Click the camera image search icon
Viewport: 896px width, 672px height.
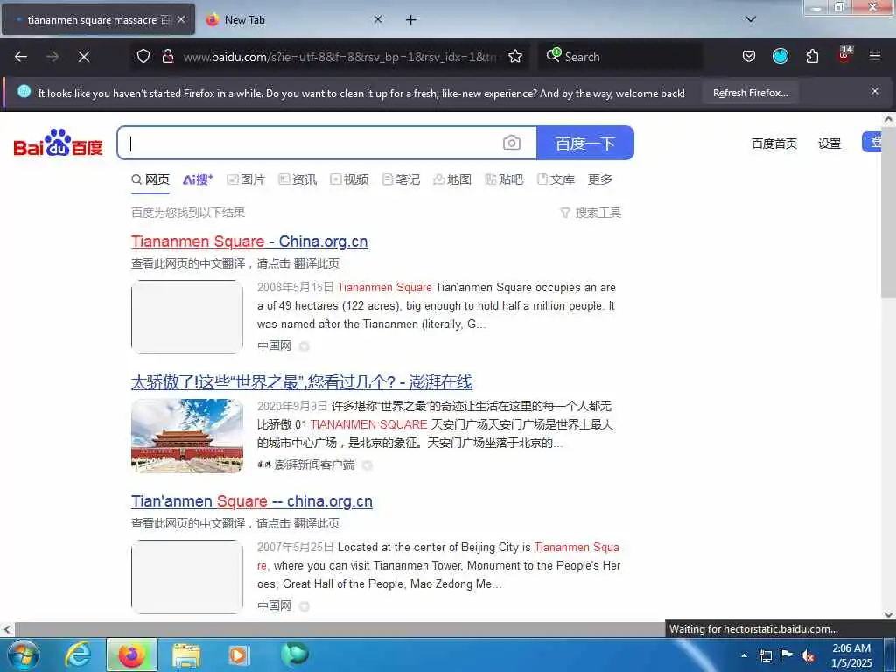point(511,143)
